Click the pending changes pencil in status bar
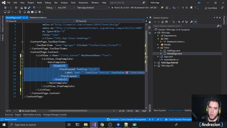Screen dimensions: 227x128 [159, 119]
